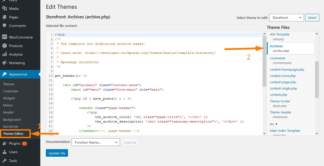Click the Pages icon in sidebar
The image size is (324, 166).
point(5,17)
